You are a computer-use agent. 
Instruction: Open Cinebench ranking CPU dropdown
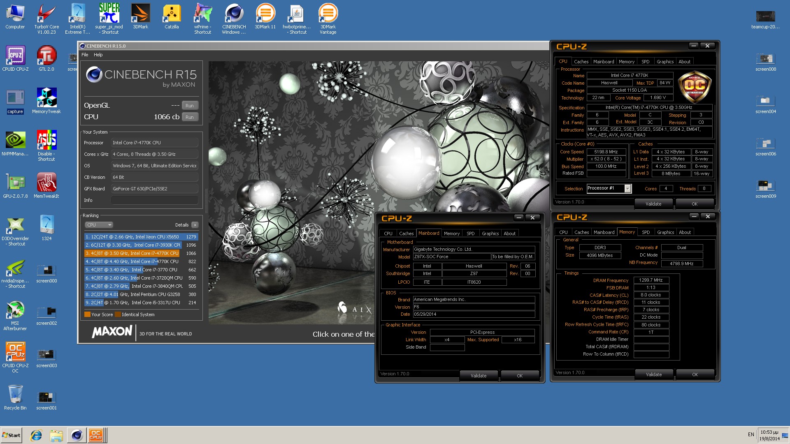click(x=99, y=225)
